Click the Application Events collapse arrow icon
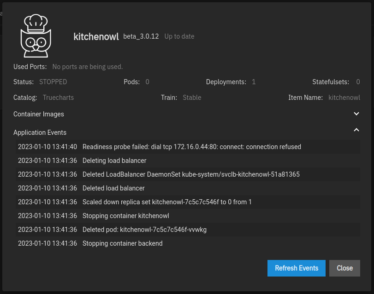374x294 pixels. 356,130
